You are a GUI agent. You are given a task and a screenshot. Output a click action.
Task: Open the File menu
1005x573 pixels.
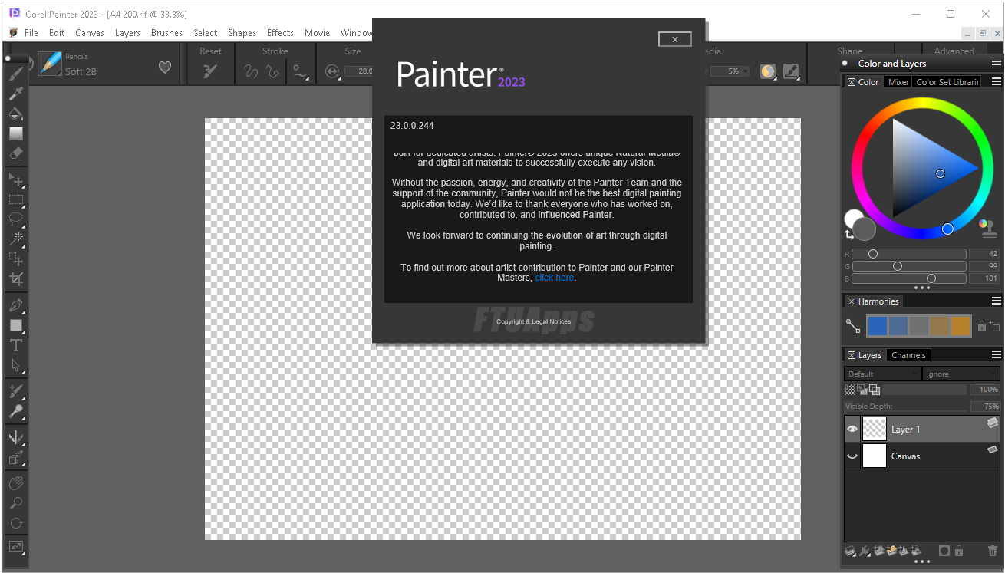[31, 33]
